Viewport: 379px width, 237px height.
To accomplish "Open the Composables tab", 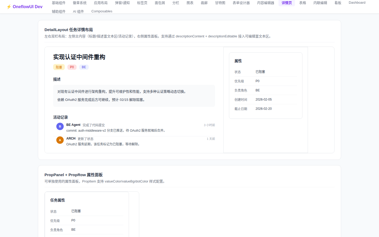I will 102,11.
